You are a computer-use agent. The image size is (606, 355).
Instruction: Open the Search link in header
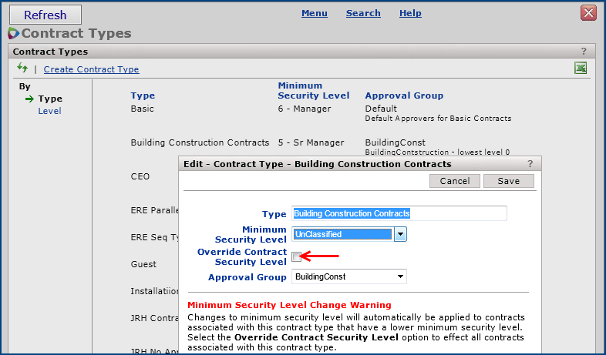[363, 13]
